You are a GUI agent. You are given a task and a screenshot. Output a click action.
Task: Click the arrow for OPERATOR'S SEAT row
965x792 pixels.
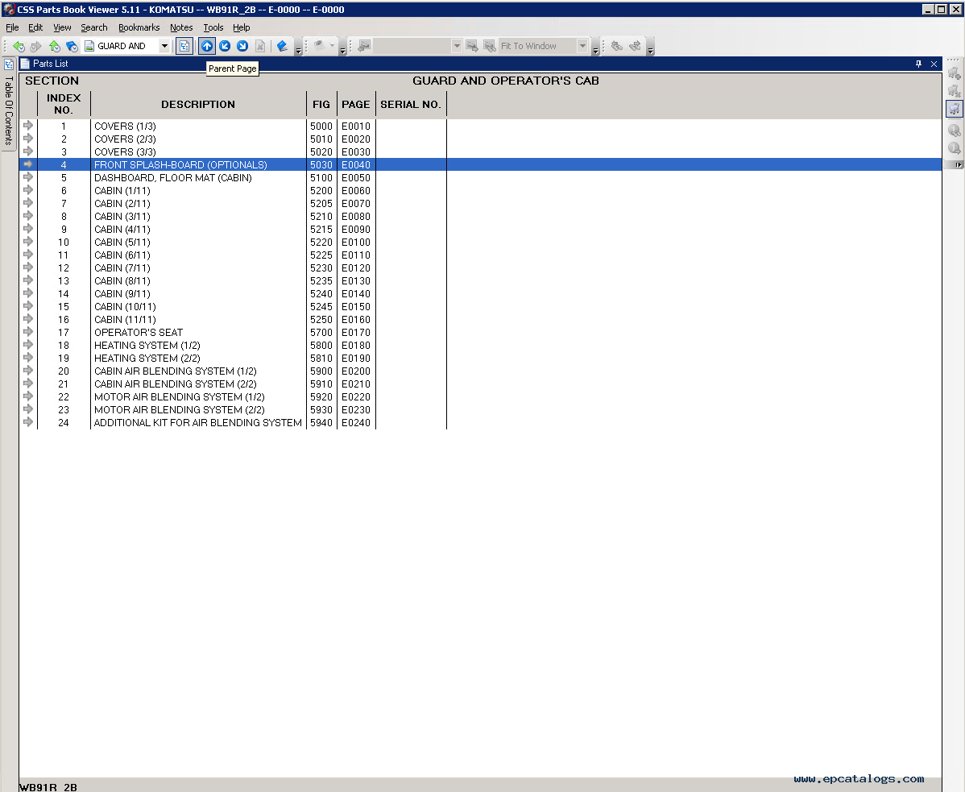[28, 332]
